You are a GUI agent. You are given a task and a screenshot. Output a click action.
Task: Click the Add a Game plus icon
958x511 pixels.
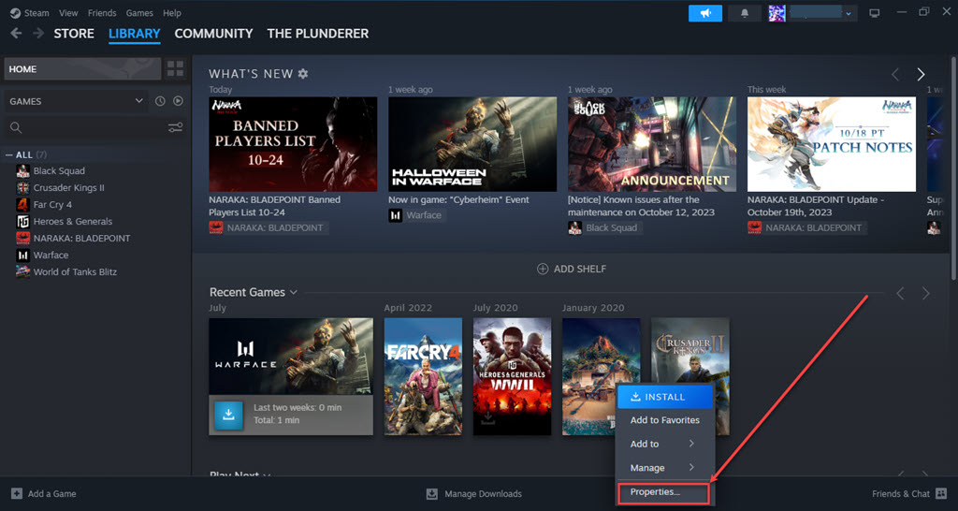tap(17, 494)
